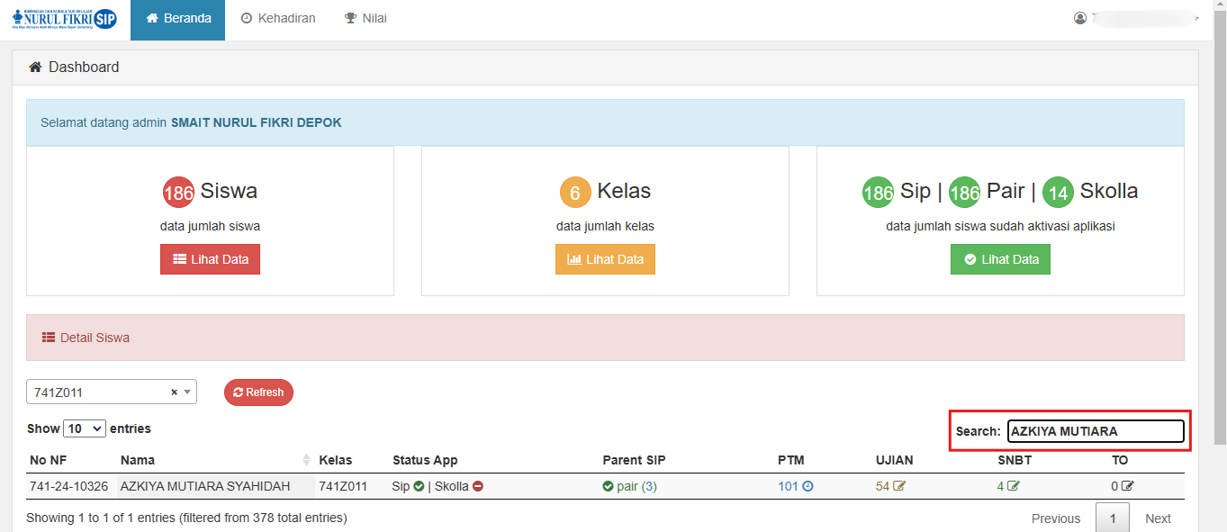Click the UJIAN edit icon beside 54
This screenshot has width=1227, height=532.
pyautogui.click(x=899, y=487)
